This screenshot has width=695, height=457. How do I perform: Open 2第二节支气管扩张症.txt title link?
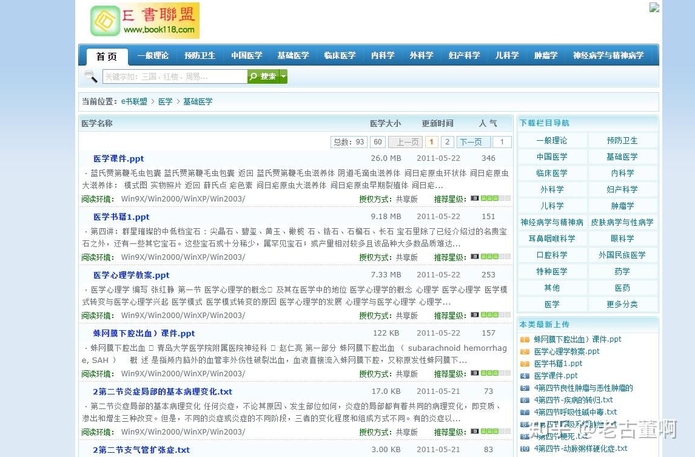[141, 450]
